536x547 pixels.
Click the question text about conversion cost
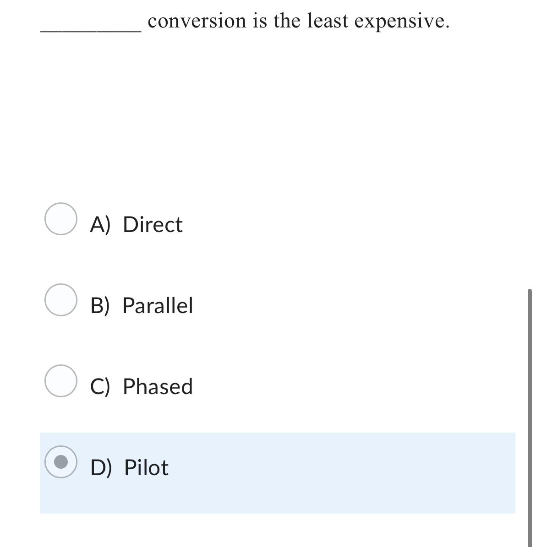point(298,20)
